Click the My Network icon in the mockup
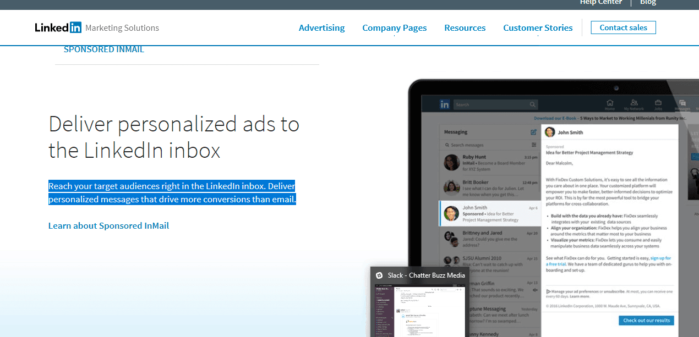This screenshot has width=699, height=337. tap(634, 104)
